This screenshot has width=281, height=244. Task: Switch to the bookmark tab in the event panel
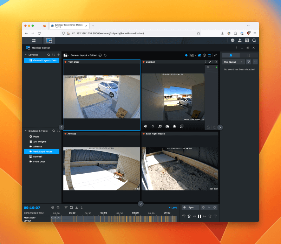tap(248, 55)
